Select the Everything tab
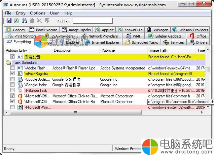 (x=19, y=42)
